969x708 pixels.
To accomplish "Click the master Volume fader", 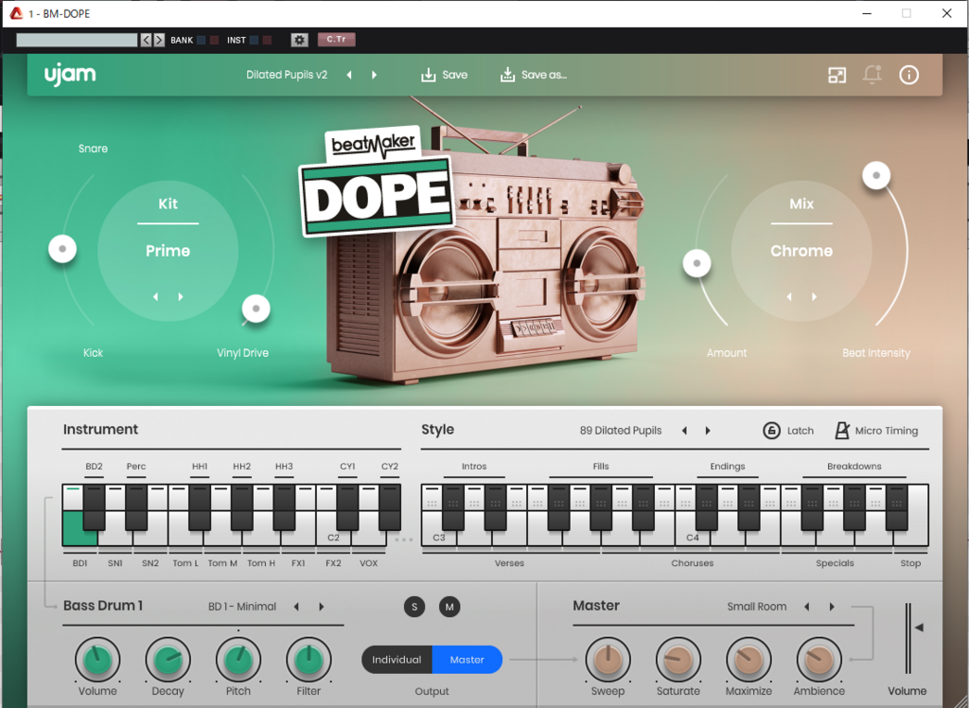I will (x=907, y=638).
